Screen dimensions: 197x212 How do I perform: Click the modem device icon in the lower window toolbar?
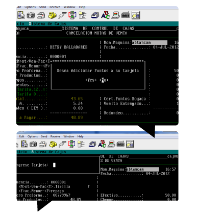coord(120,144)
